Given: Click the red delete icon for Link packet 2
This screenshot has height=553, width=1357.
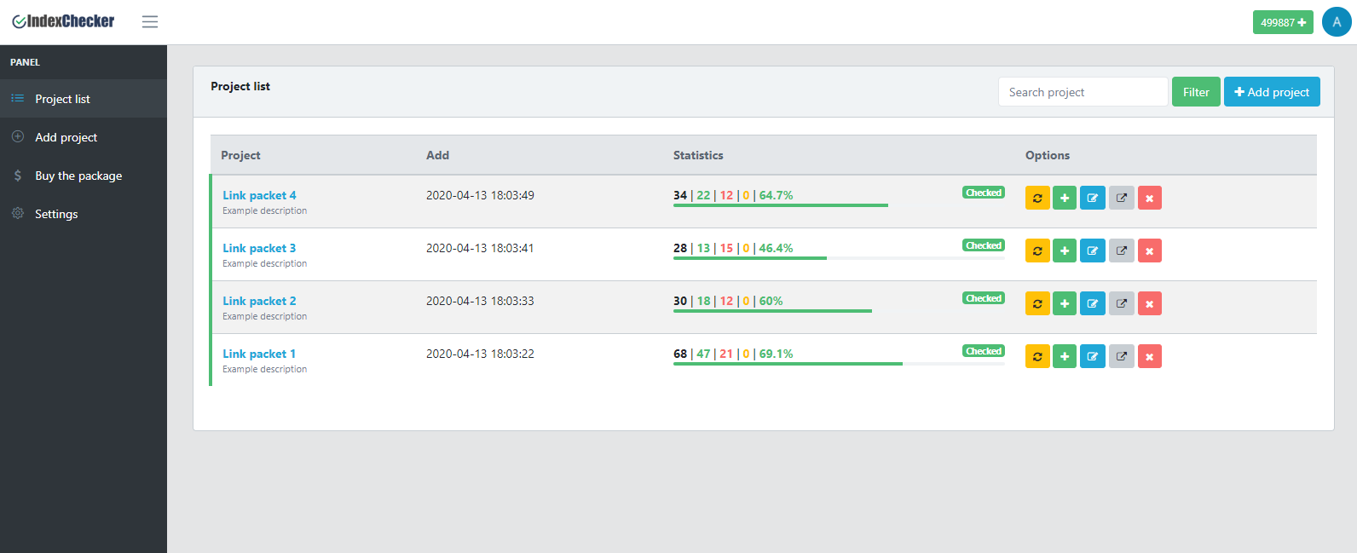Looking at the screenshot, I should pyautogui.click(x=1149, y=303).
